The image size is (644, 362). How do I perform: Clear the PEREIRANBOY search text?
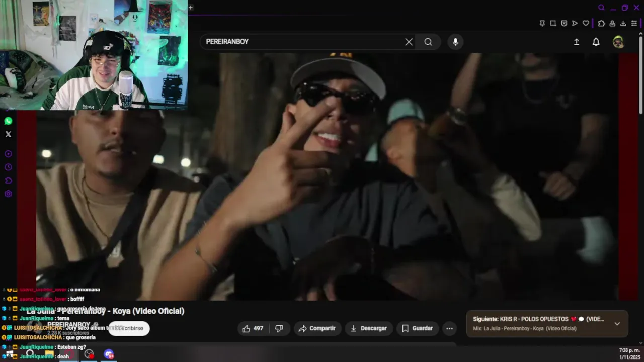[409, 42]
